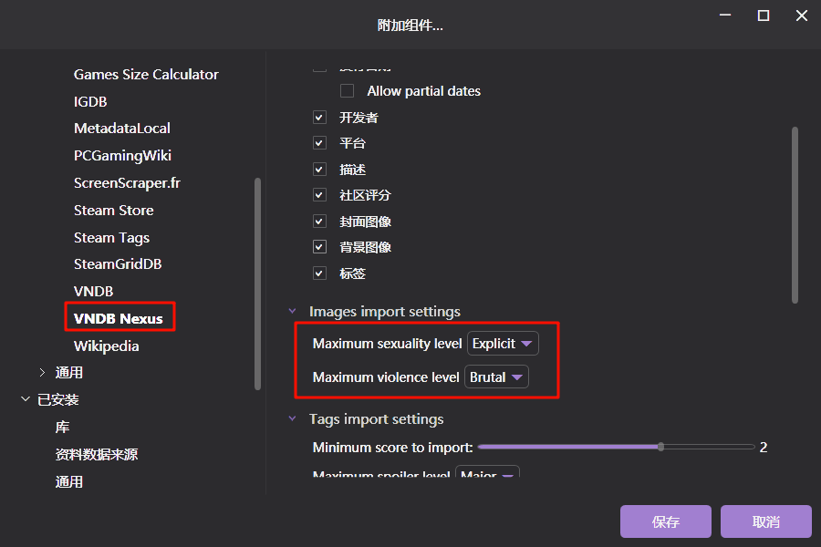Click the 取消 button

click(765, 521)
